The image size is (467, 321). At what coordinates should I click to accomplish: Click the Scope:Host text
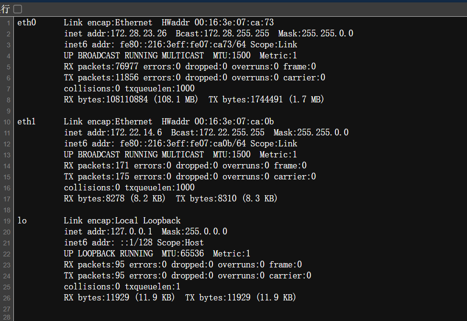tap(180, 243)
